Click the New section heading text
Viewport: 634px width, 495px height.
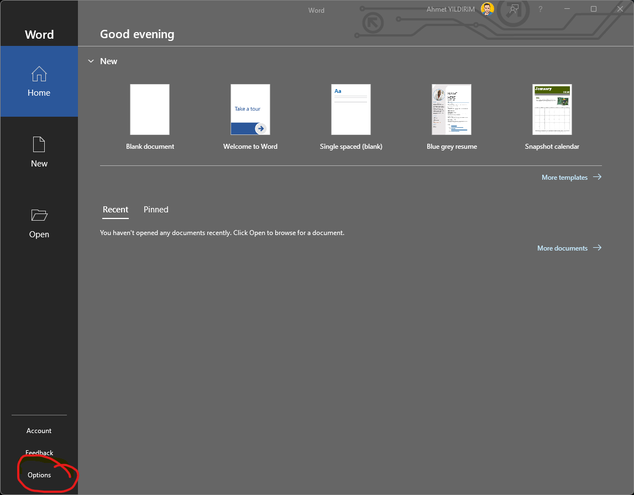(x=109, y=61)
